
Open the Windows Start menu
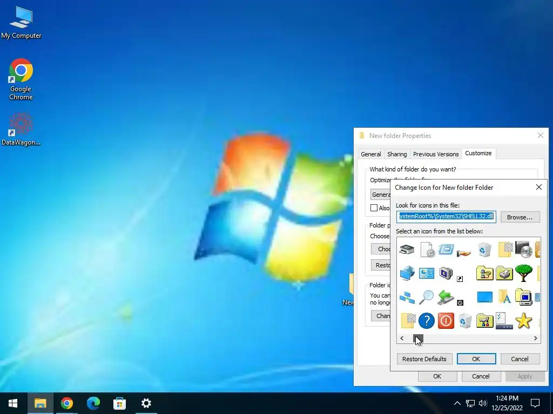13,403
